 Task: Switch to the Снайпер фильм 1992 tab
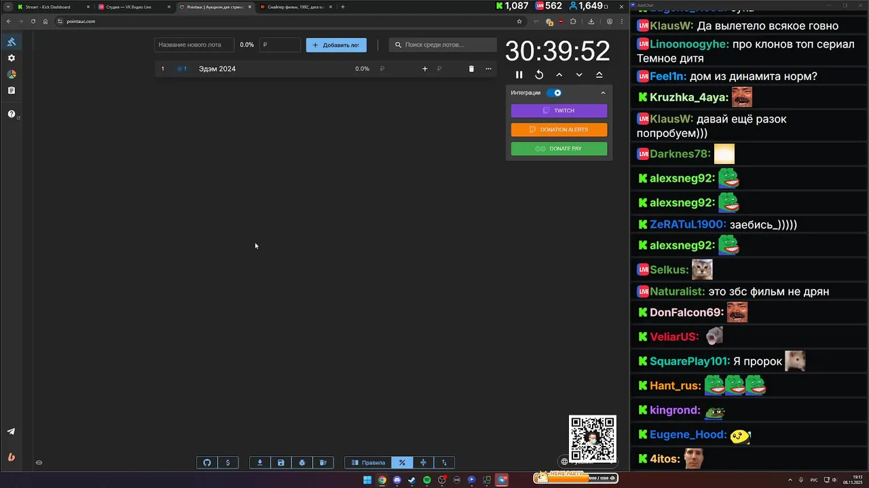(x=295, y=7)
